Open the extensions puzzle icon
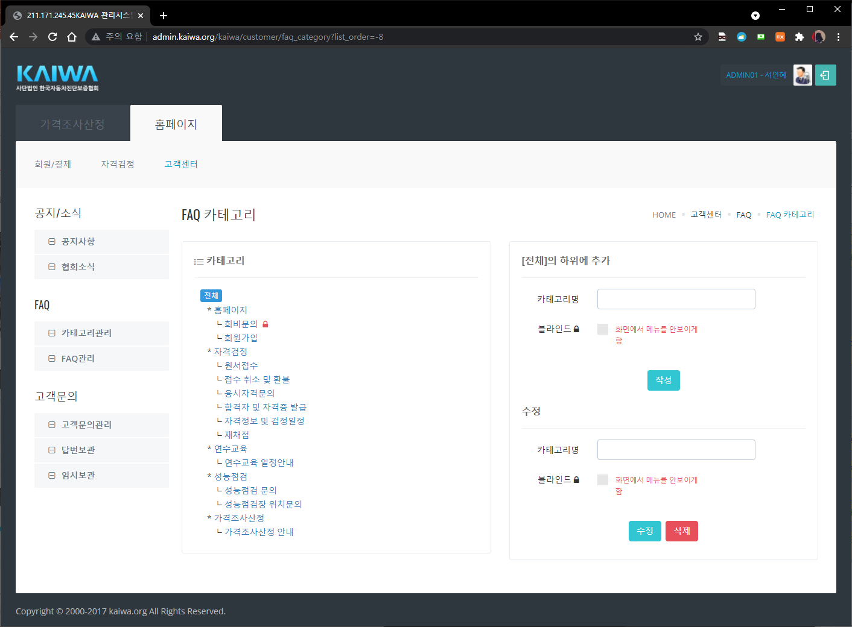The width and height of the screenshot is (852, 627). 800,37
